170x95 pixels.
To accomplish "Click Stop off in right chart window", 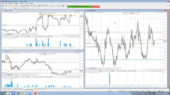I will tap(100, 69).
